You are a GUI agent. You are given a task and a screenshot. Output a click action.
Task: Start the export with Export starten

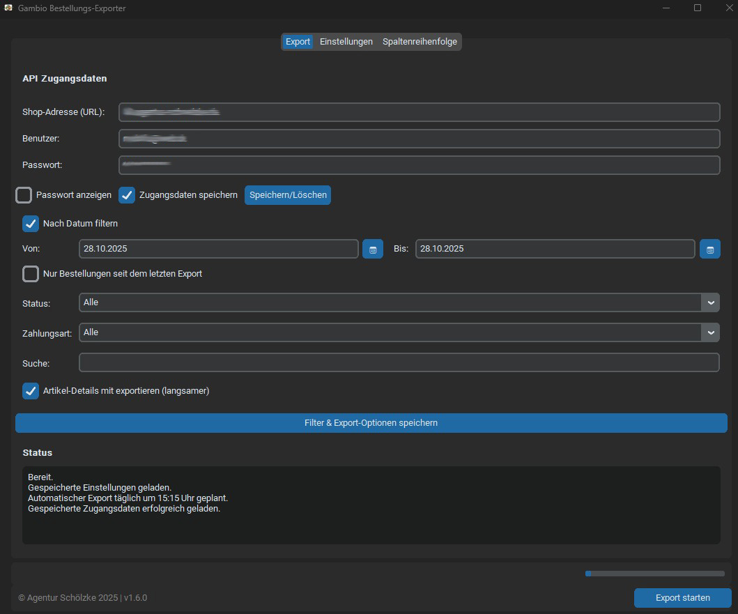682,598
